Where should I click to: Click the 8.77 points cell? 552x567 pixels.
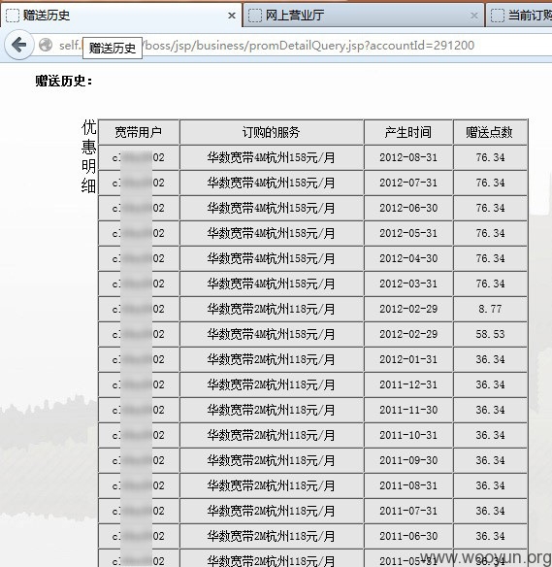(490, 309)
